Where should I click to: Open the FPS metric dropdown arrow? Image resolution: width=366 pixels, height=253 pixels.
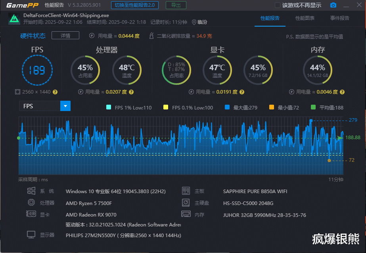point(65,106)
